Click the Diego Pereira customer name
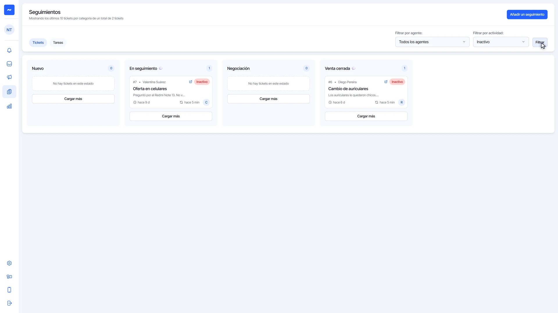The image size is (558, 313). point(347,82)
